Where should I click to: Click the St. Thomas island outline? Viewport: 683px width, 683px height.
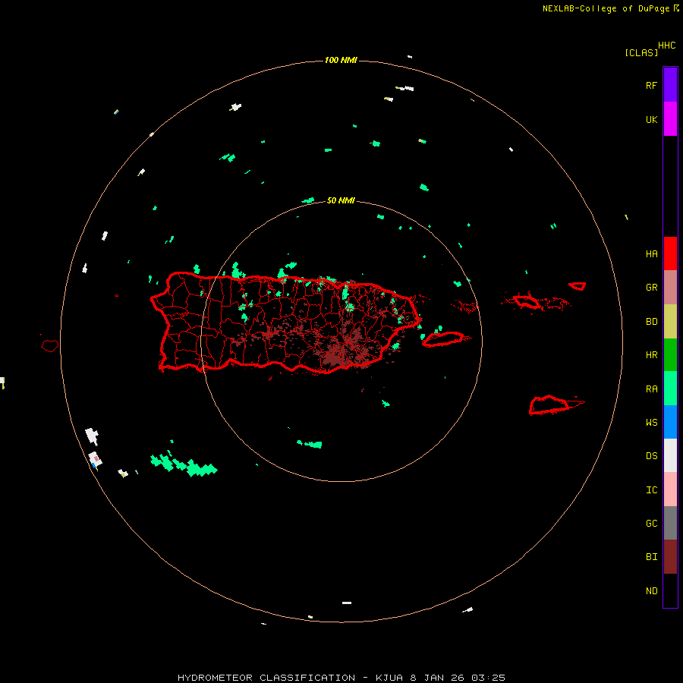527,301
